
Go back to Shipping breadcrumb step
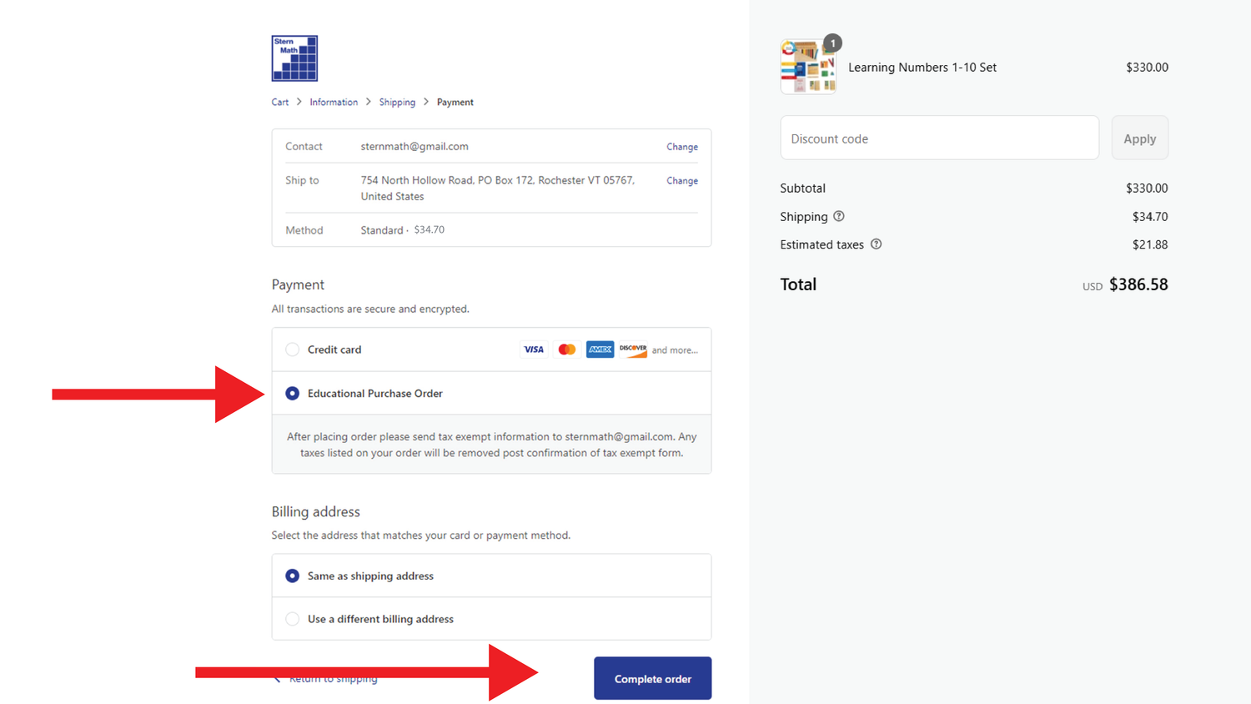click(x=397, y=103)
